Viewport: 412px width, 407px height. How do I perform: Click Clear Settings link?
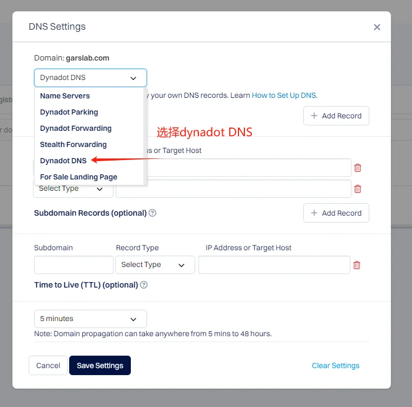click(336, 365)
